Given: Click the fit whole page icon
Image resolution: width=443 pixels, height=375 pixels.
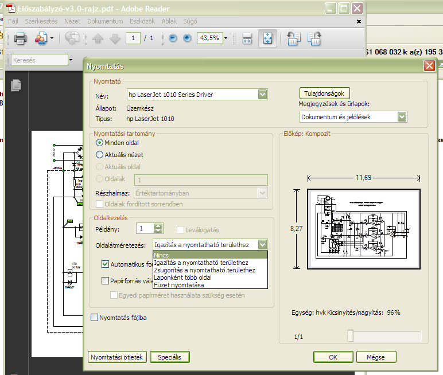Looking at the screenshot, I should (267, 38).
